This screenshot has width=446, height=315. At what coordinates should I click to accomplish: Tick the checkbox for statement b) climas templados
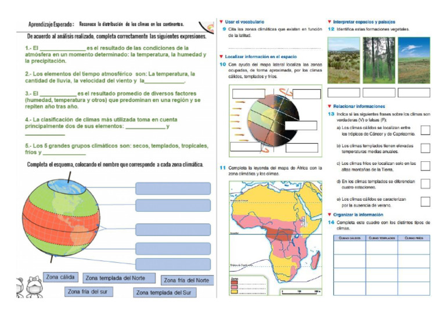425,148
